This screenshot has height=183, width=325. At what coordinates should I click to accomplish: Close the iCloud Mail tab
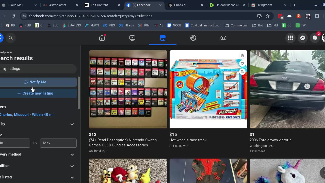[36, 5]
